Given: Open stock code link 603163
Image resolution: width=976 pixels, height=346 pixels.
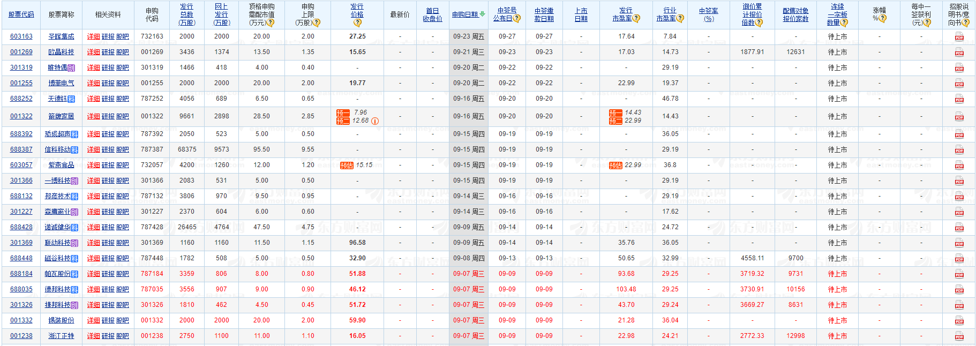Looking at the screenshot, I should click(21, 36).
